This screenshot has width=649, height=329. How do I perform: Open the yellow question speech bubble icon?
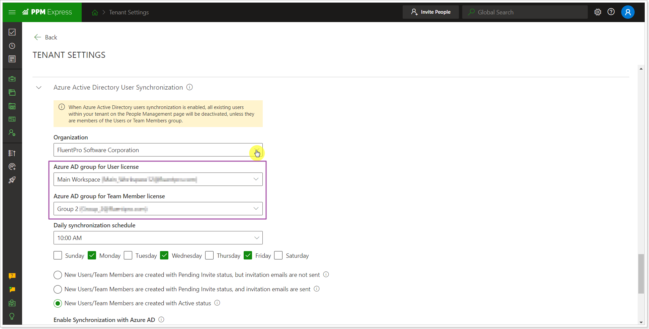(12, 276)
